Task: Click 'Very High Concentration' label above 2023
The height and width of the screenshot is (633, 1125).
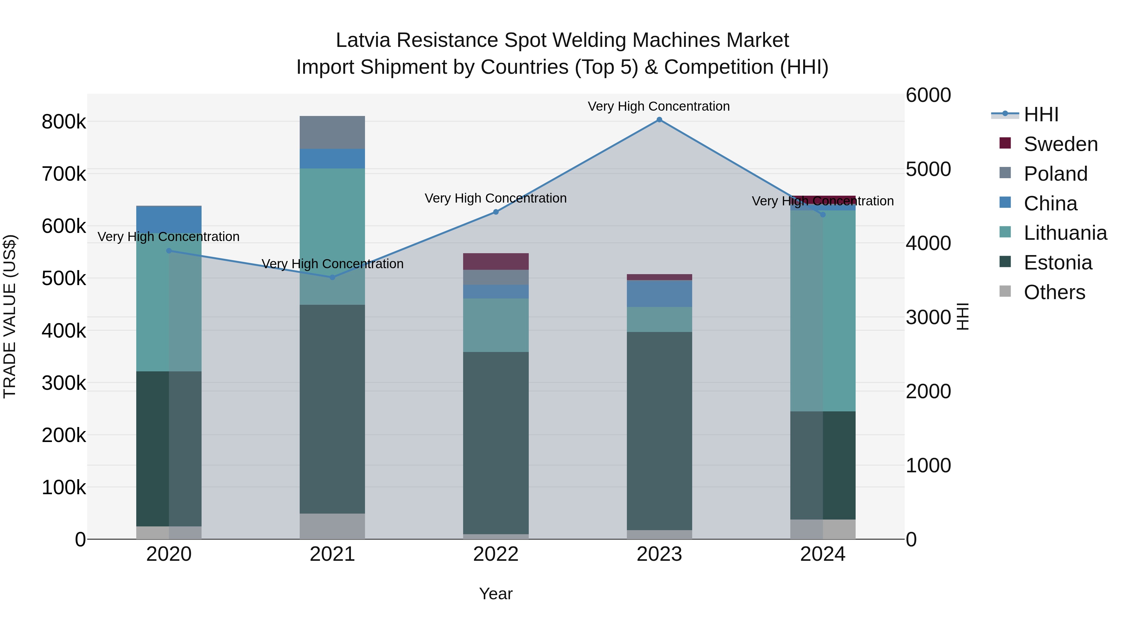Action: [x=659, y=106]
